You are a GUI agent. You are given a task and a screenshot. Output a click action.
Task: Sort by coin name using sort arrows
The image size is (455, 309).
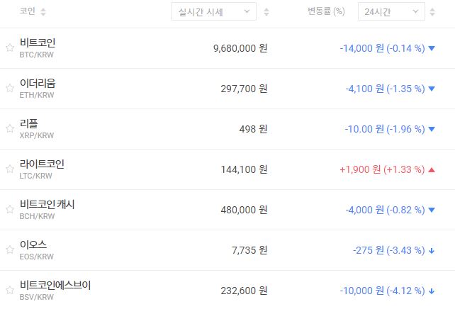coord(43,12)
